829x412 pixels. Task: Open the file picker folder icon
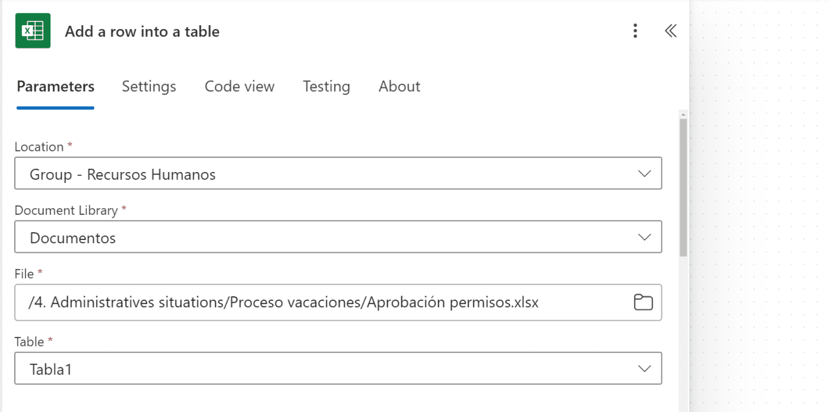[643, 302]
